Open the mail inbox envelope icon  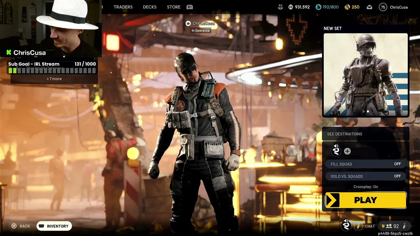[369, 7]
